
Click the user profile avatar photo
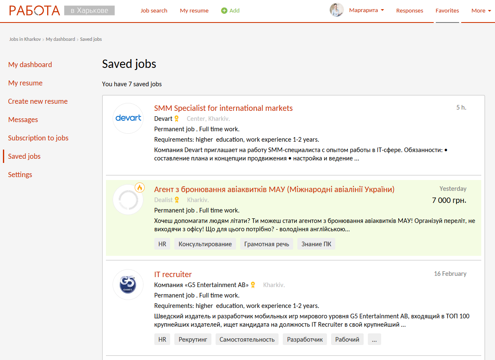coord(337,10)
